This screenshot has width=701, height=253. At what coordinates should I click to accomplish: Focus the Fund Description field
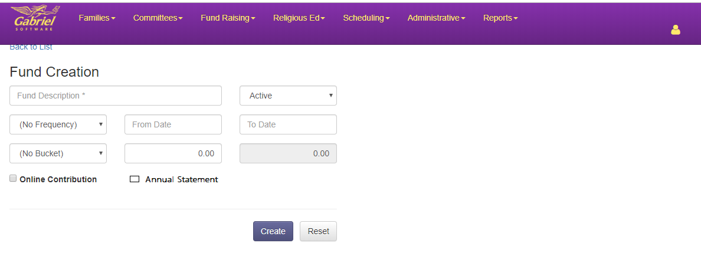(x=115, y=96)
